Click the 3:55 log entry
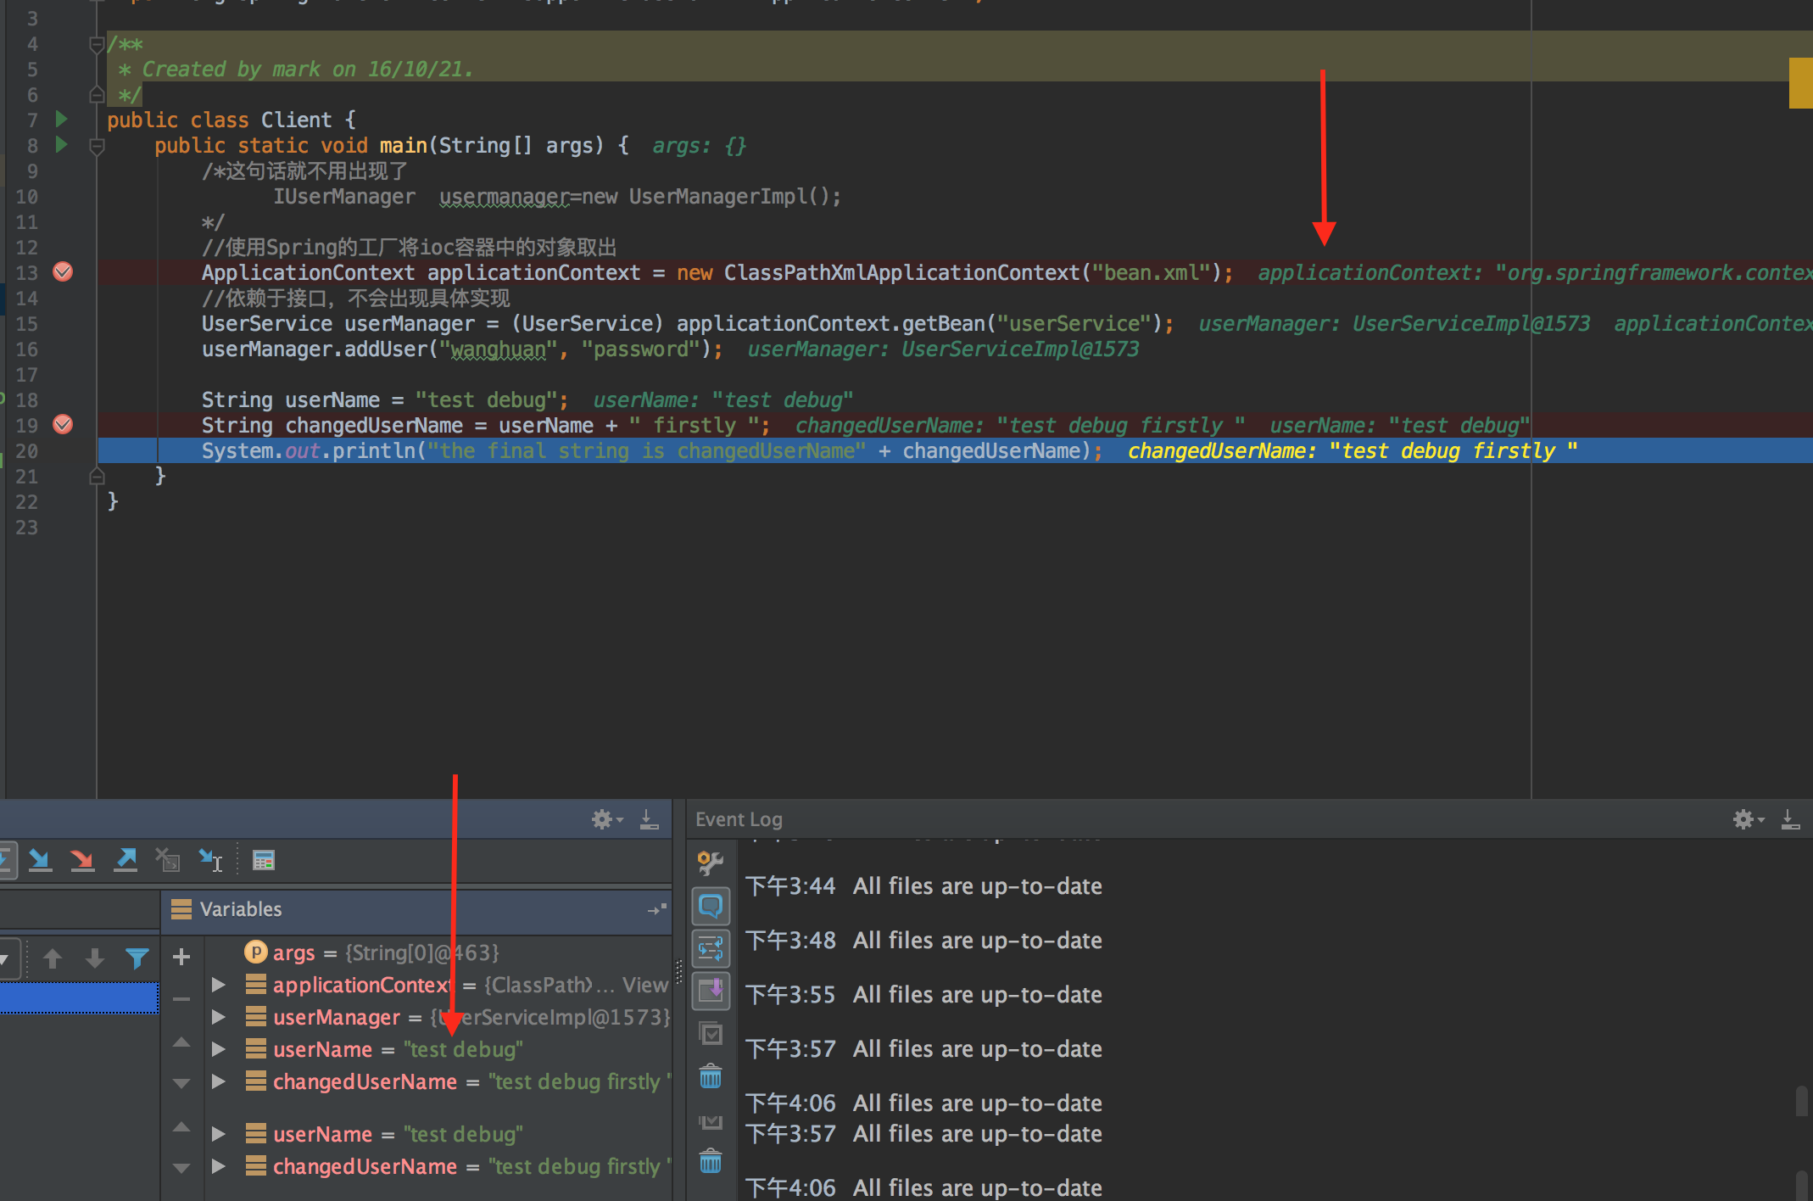1813x1201 pixels. click(923, 994)
